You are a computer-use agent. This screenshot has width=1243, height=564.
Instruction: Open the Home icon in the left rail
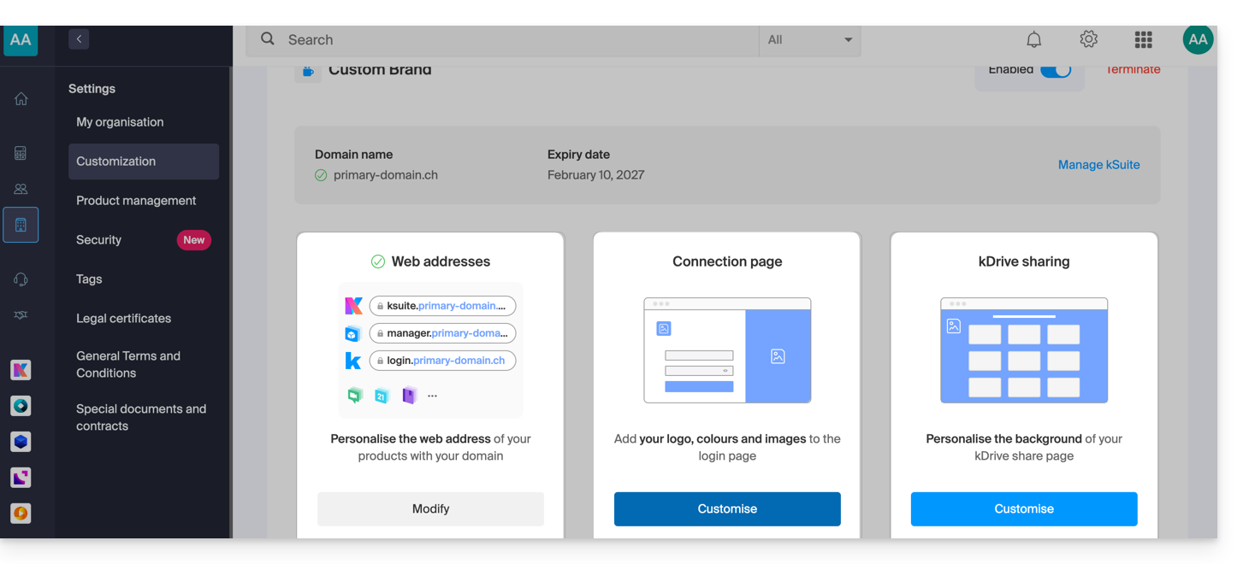(21, 99)
